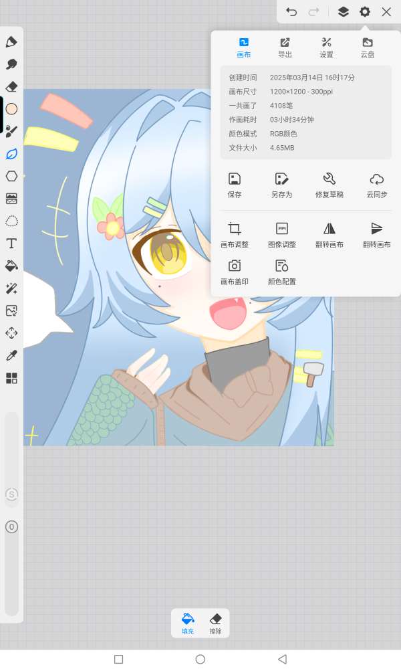Select the hexagon shape tool

[11, 176]
